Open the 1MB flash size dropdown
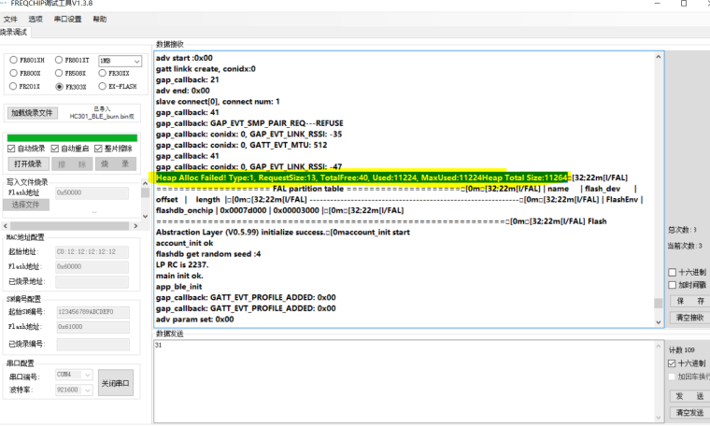Image resolution: width=710 pixels, height=426 pixels. click(120, 61)
